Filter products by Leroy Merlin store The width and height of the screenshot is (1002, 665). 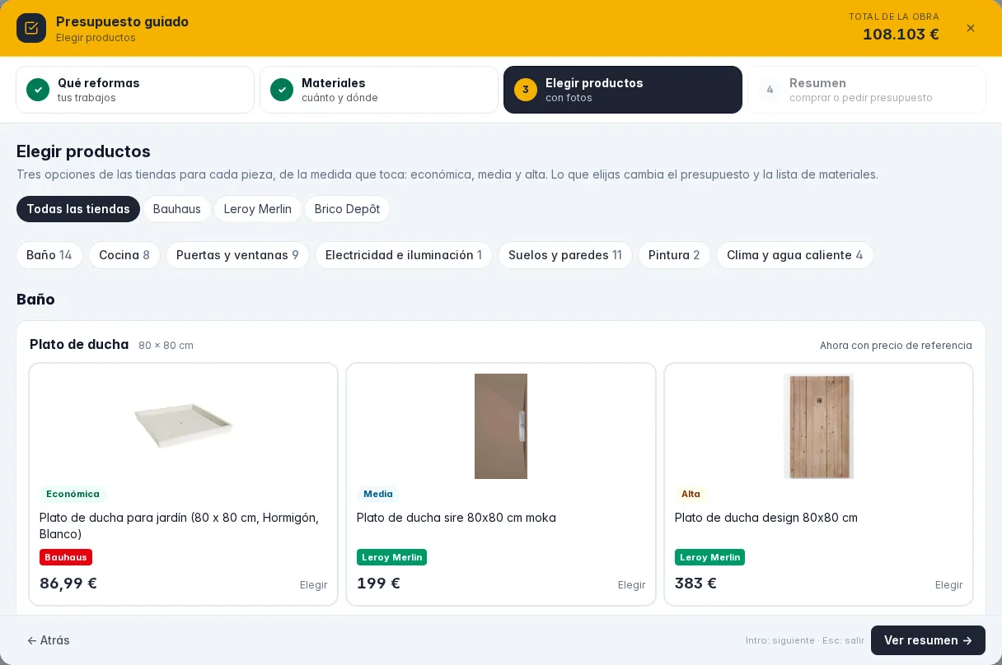tap(258, 209)
